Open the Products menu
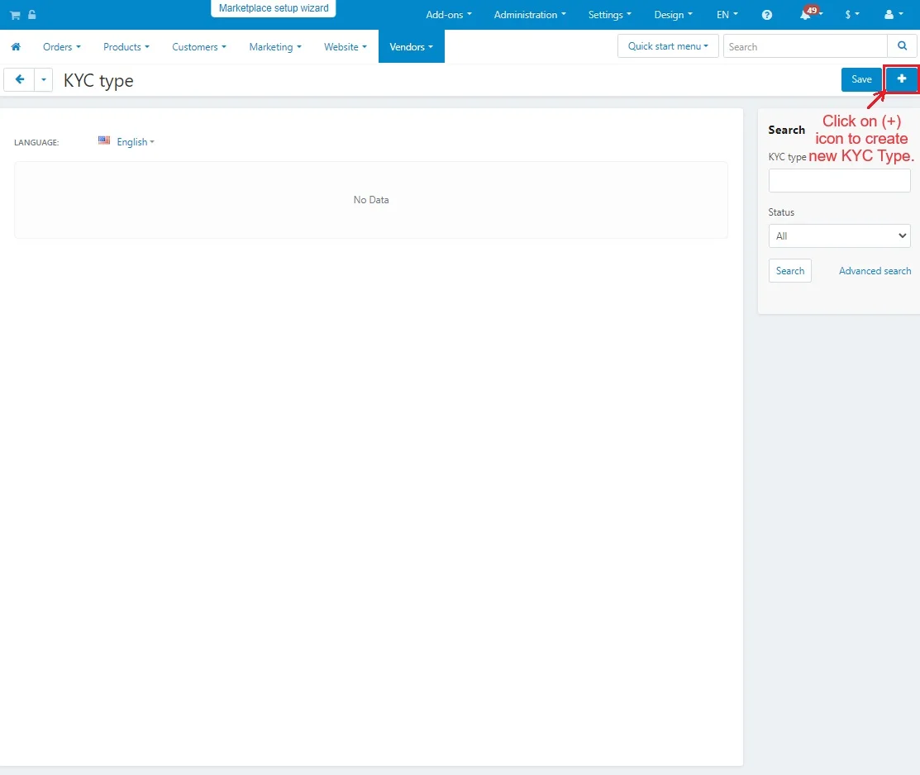920x775 pixels. (126, 47)
